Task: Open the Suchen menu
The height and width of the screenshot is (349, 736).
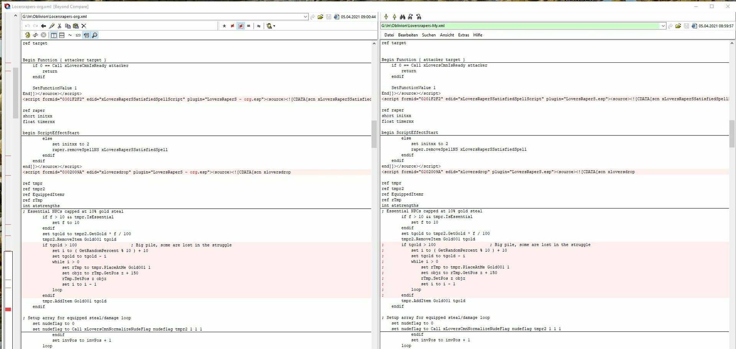Action: click(429, 35)
